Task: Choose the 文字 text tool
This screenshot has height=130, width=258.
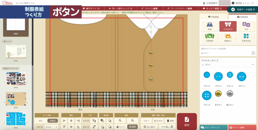Action: 246,26
